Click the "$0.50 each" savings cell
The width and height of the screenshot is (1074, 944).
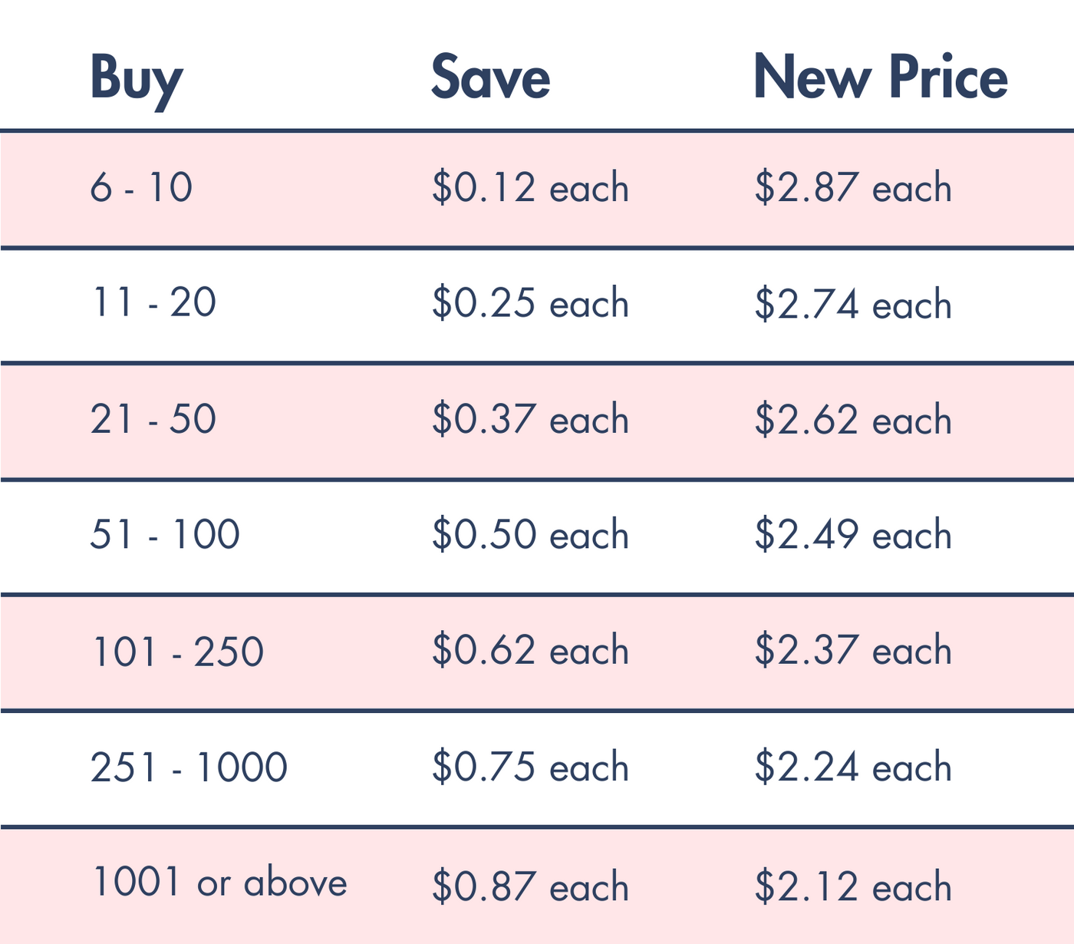click(x=530, y=534)
